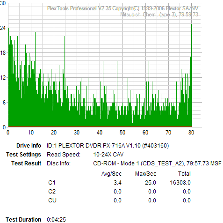Click the C1 max value 25.0
This screenshot has width=223, height=223.
tap(151, 183)
